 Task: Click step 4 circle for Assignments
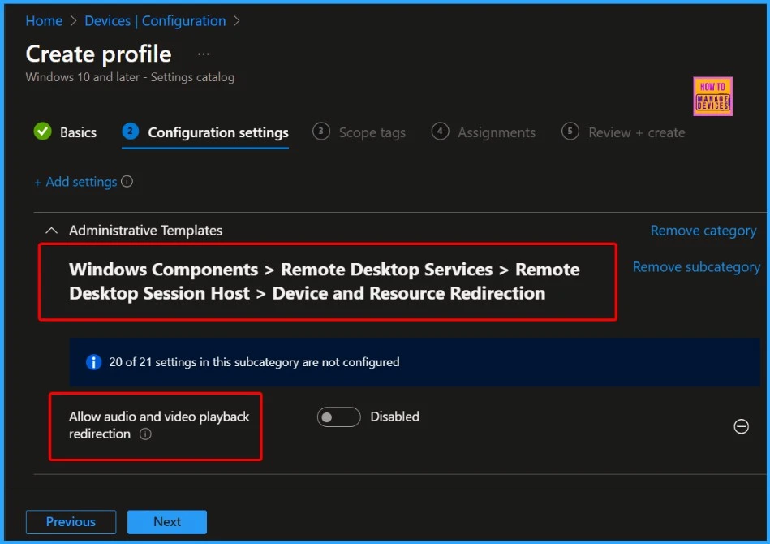point(440,132)
